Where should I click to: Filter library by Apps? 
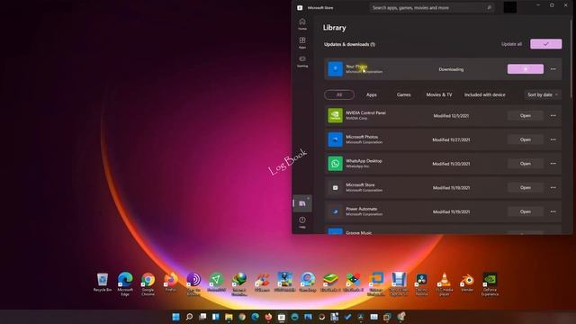[372, 94]
